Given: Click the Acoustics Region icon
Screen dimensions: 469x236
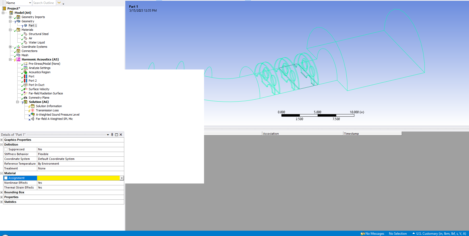Looking at the screenshot, I should (26, 72).
